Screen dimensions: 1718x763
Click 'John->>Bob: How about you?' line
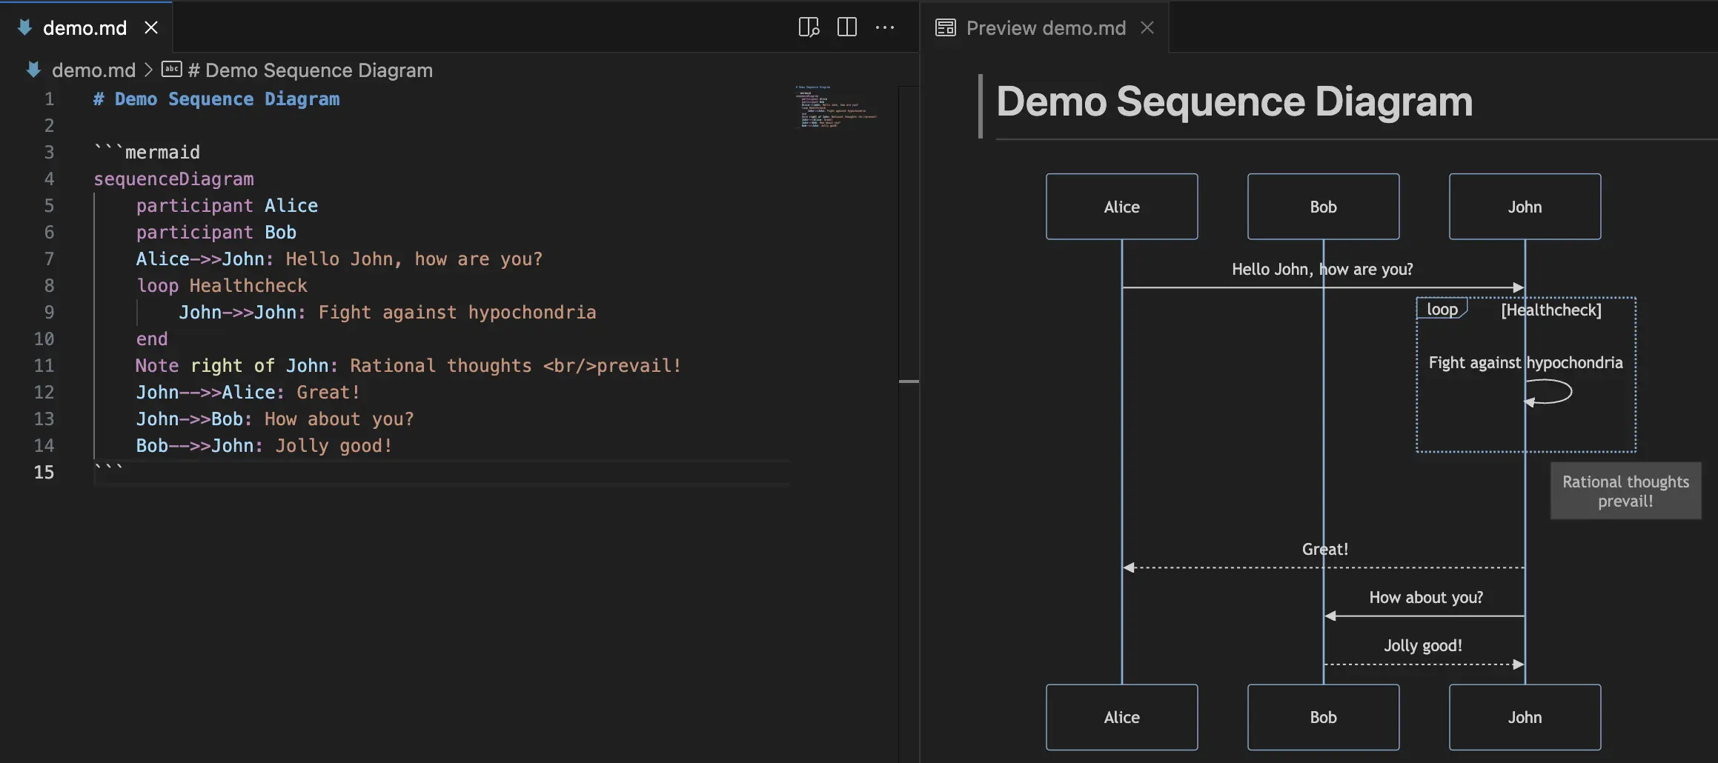click(x=275, y=419)
